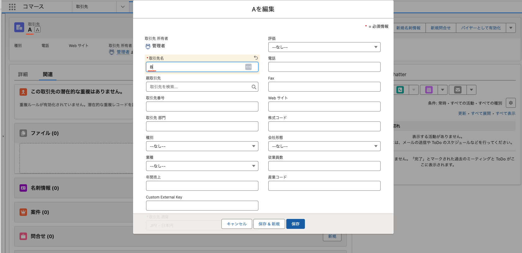The width and height of the screenshot is (522, 253).
Task: Click the Custom External Key input field
Action: click(202, 206)
